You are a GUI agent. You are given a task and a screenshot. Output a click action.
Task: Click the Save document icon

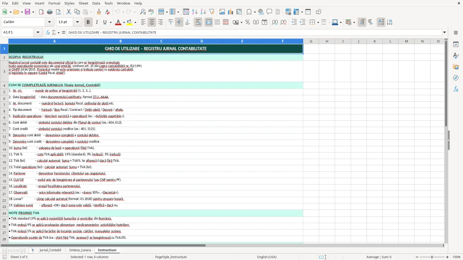(x=27, y=12)
